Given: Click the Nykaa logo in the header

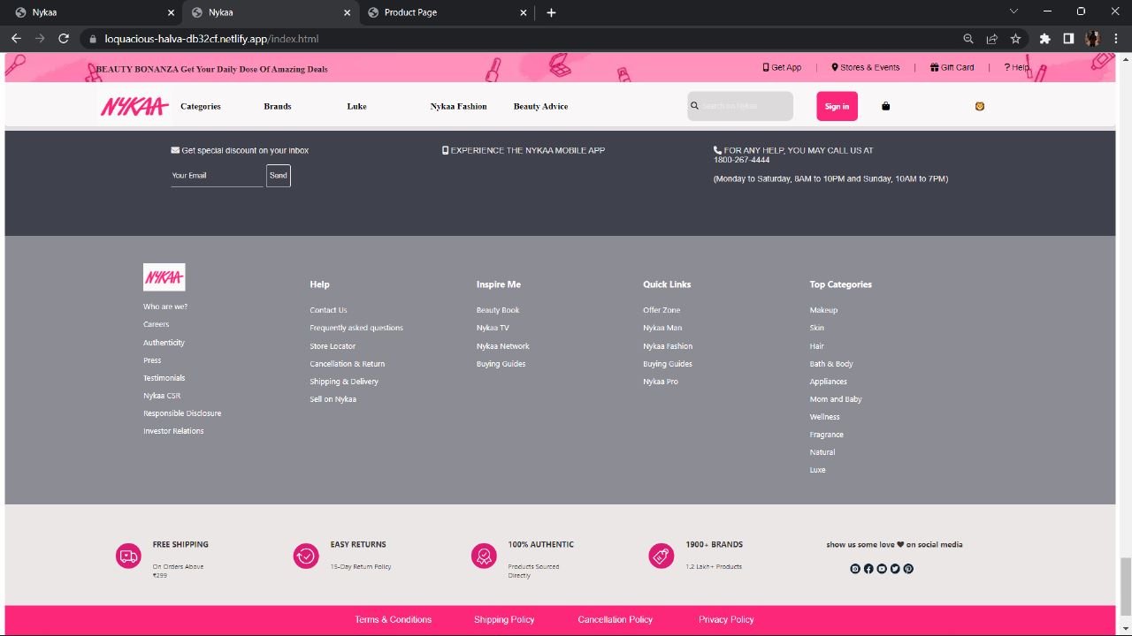Looking at the screenshot, I should pyautogui.click(x=134, y=106).
